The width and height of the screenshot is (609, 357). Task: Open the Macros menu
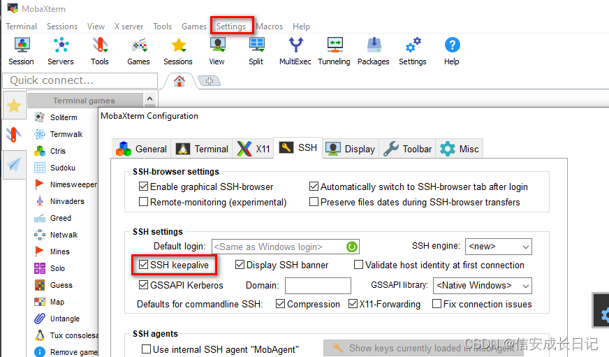click(x=269, y=27)
